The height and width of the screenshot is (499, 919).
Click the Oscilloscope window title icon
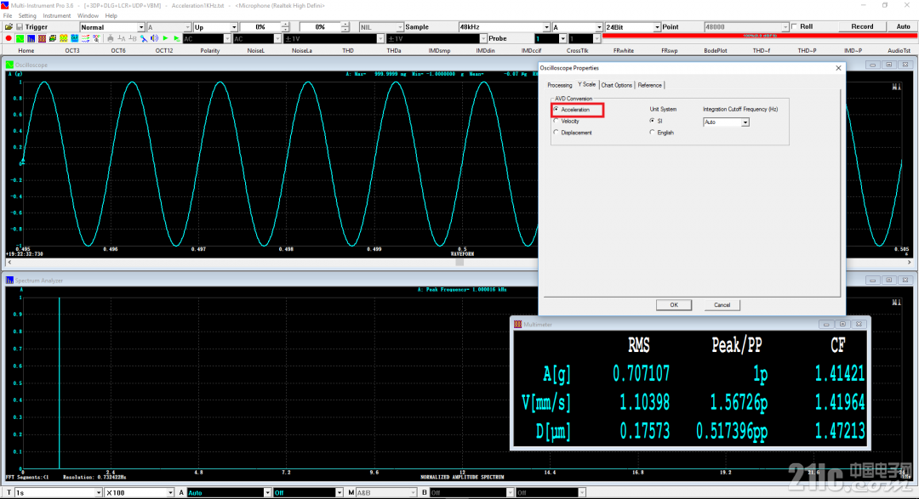[x=9, y=65]
